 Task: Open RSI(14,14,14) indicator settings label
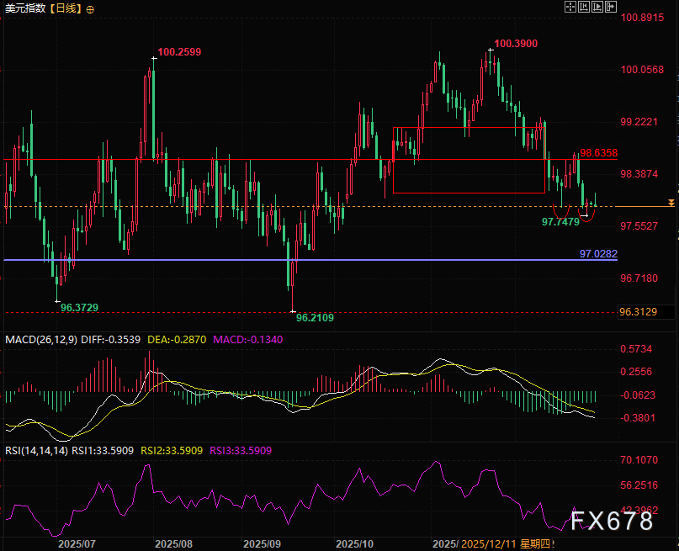click(34, 450)
